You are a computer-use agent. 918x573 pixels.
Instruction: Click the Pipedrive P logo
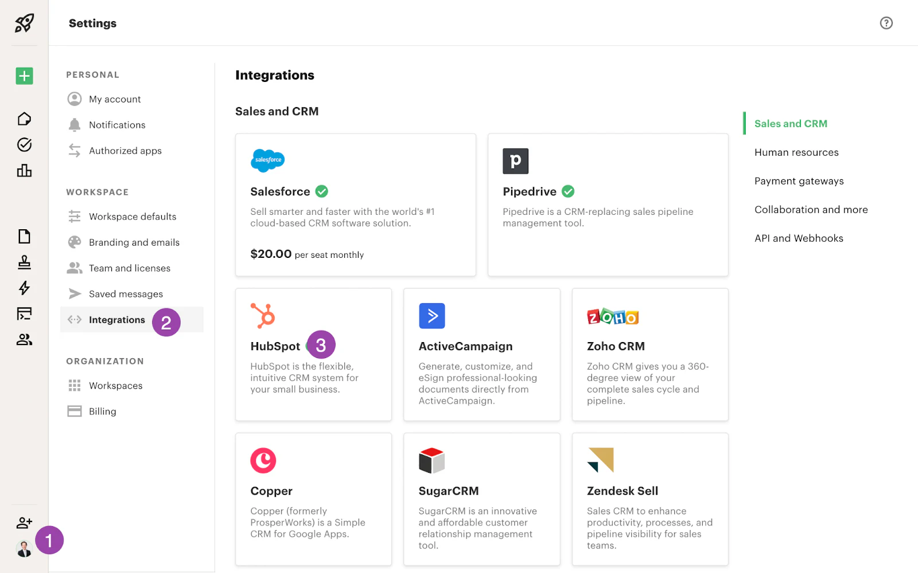coord(515,161)
